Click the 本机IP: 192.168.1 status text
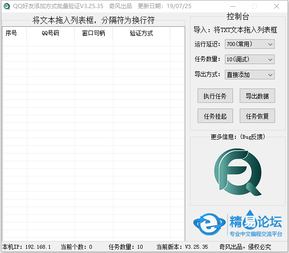This screenshot has height=253, width=289. pyautogui.click(x=26, y=247)
